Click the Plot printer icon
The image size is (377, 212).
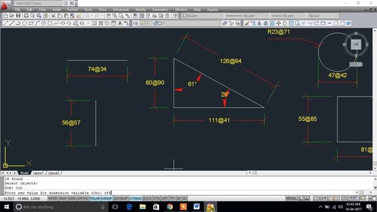tap(26, 16)
